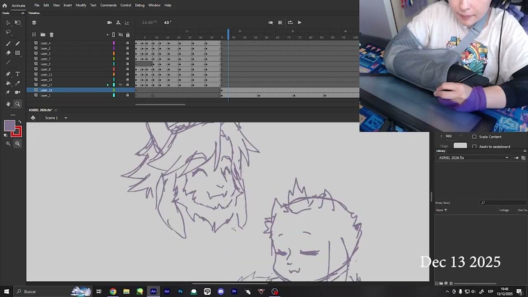
Task: Select the Hand tool
Action: [8, 104]
